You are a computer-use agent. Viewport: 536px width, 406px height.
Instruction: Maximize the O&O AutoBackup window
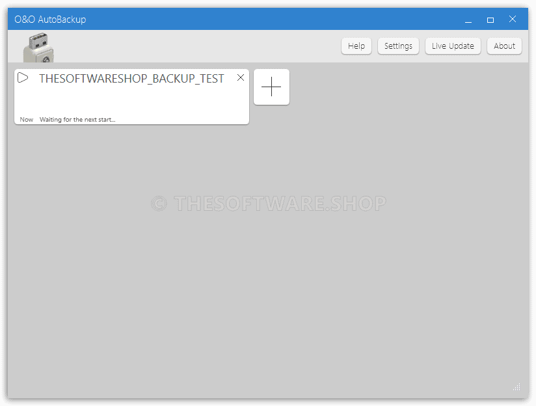pyautogui.click(x=490, y=20)
